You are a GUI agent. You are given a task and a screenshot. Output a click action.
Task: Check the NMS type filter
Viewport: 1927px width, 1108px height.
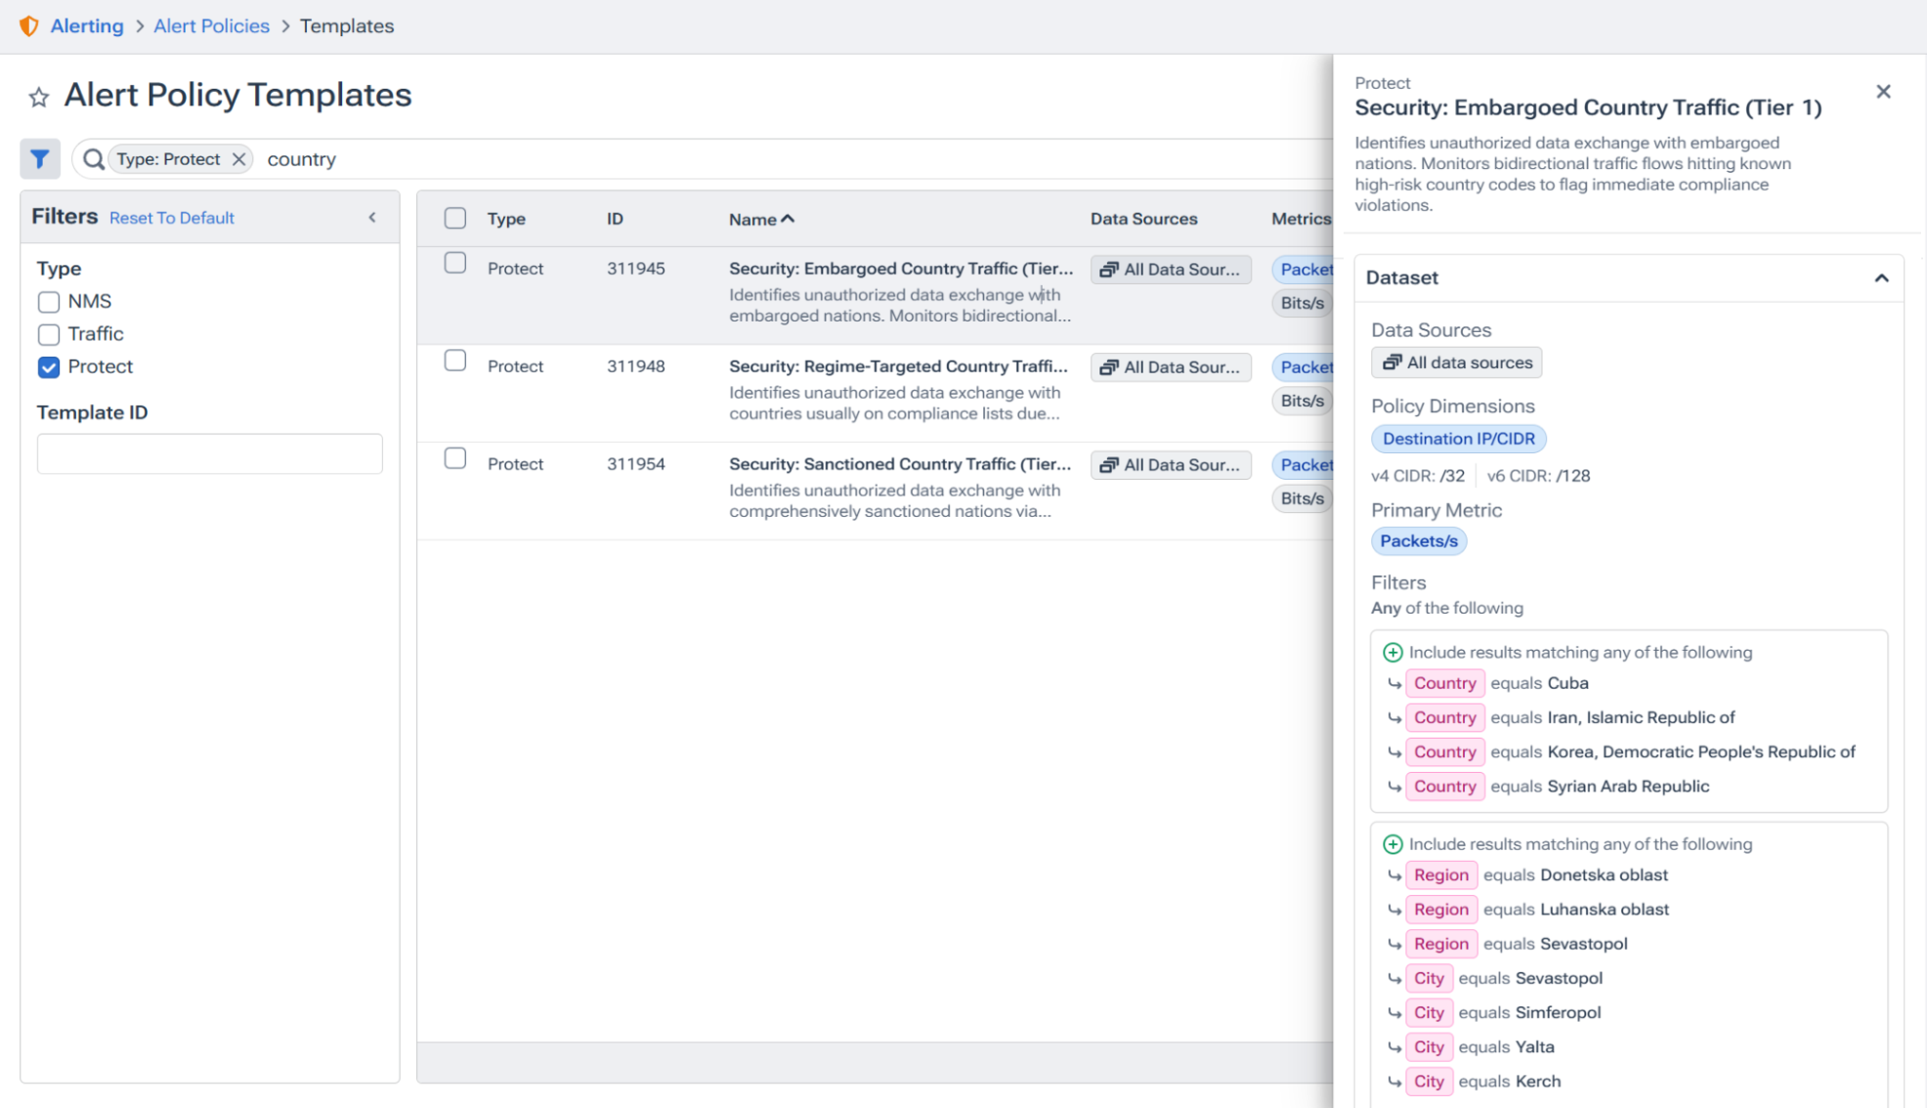49,302
